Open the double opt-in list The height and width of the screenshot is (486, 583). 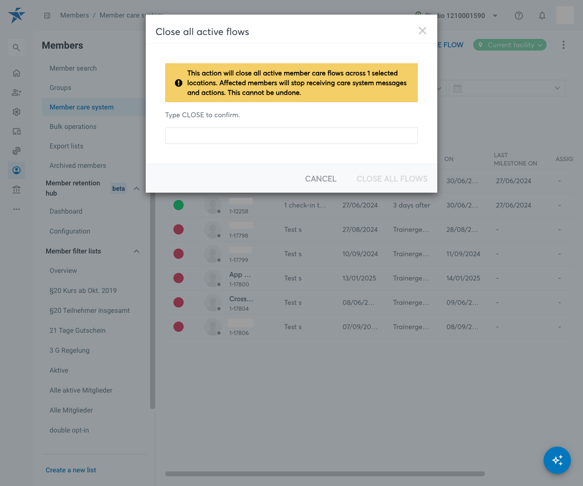pyautogui.click(x=69, y=430)
